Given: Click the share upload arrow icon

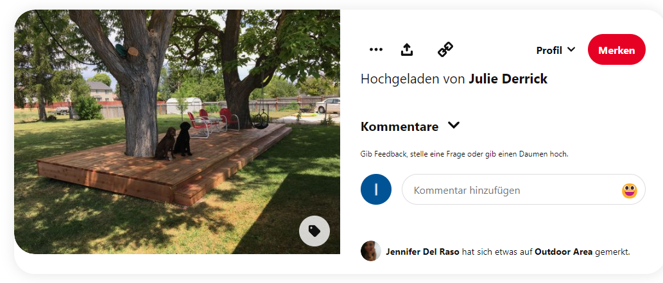Looking at the screenshot, I should [x=406, y=49].
